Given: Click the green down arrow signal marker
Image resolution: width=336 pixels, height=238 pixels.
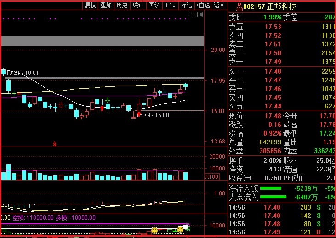Looking at the screenshot, I should 108,100.
